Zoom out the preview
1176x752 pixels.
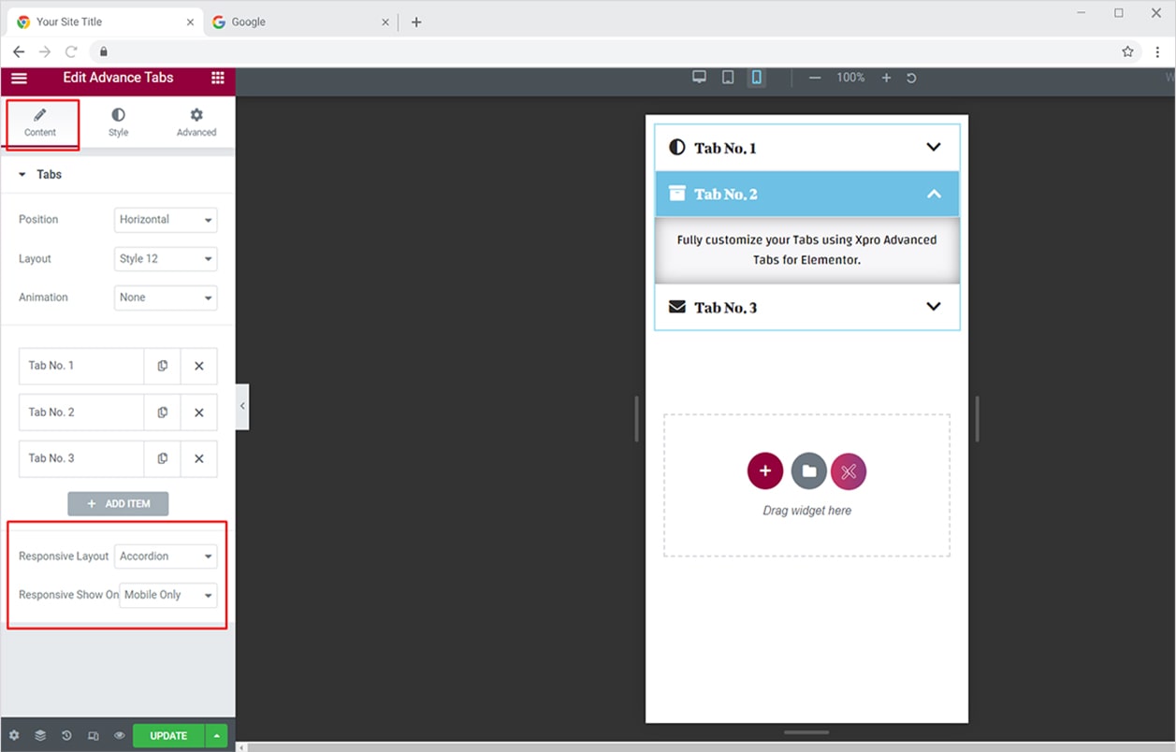pos(815,78)
